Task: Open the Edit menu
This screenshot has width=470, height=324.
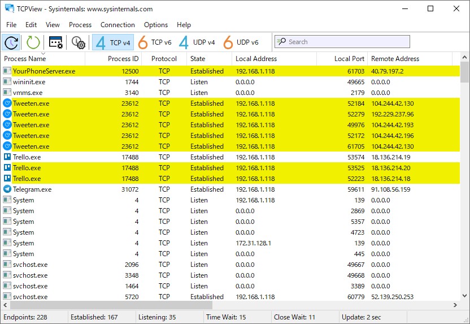Action: pos(31,25)
